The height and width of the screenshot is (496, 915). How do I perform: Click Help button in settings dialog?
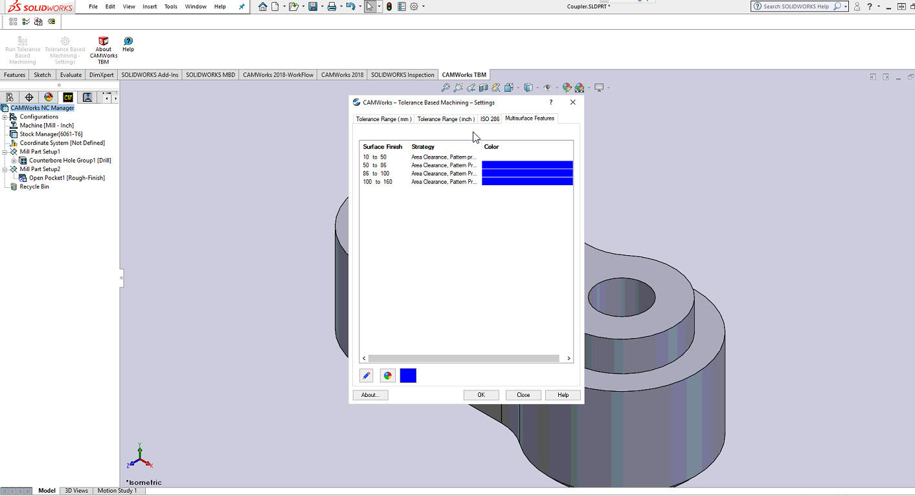pos(563,395)
